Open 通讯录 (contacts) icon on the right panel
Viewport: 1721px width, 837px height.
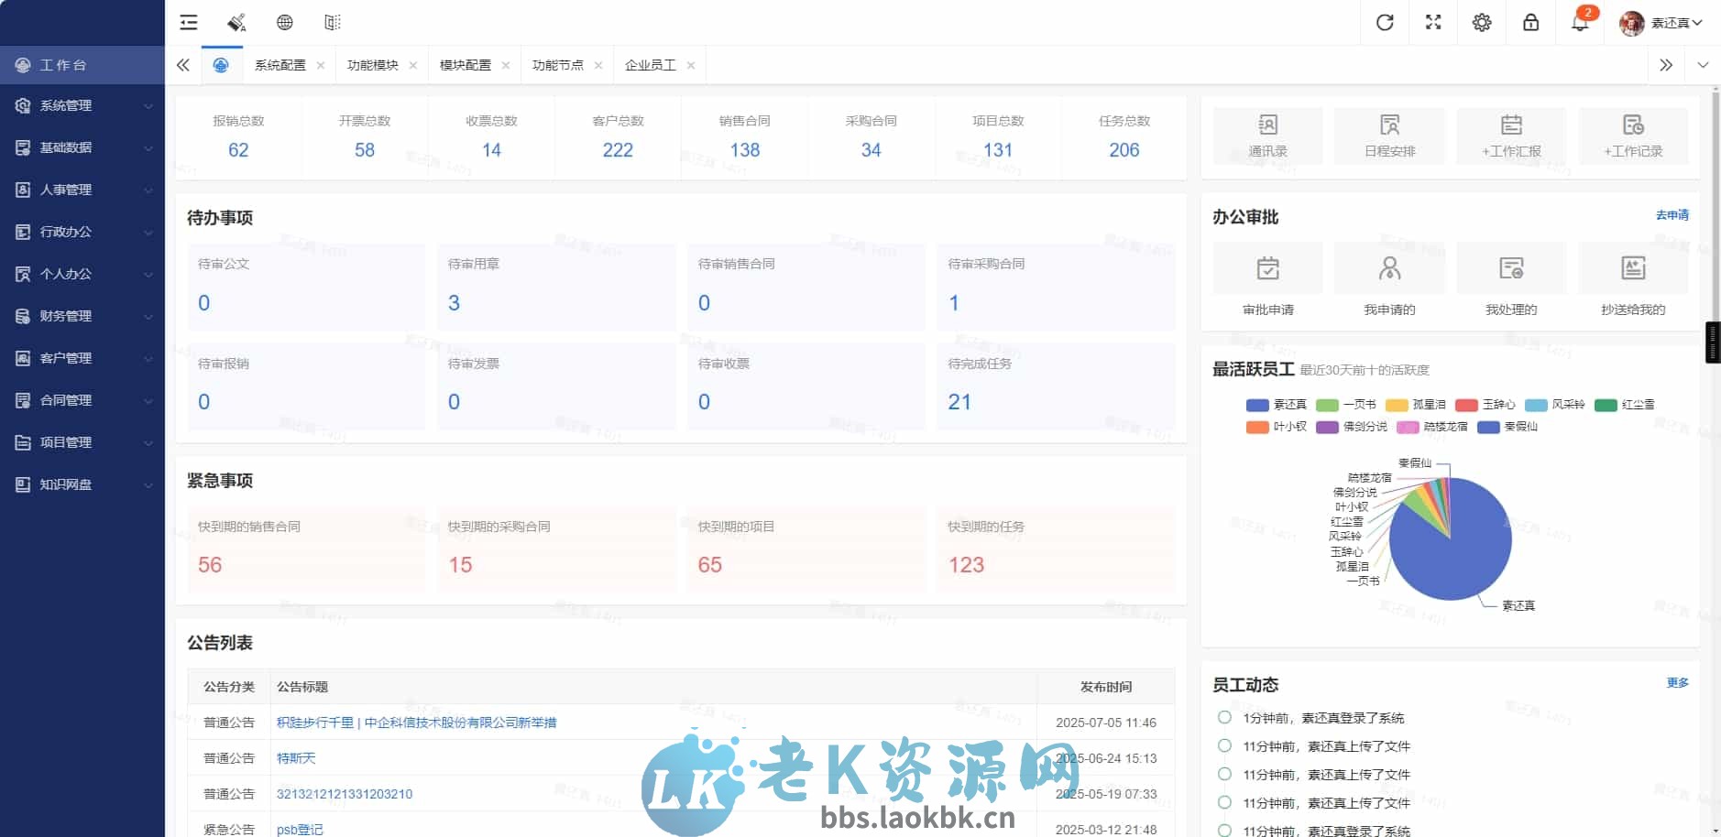point(1266,136)
